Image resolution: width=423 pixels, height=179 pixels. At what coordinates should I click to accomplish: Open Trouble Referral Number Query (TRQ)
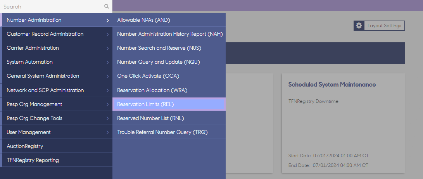[x=169, y=132]
